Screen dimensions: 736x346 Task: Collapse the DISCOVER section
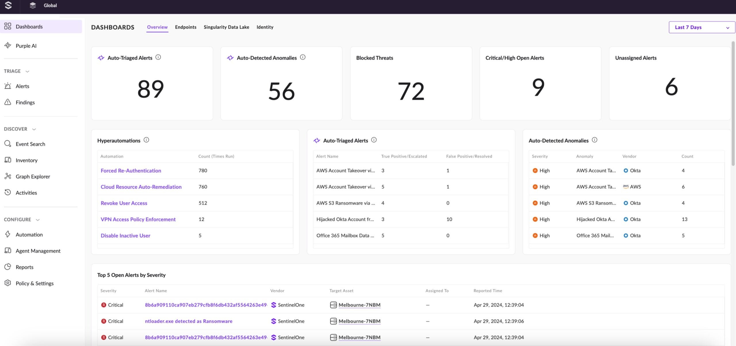(34, 129)
